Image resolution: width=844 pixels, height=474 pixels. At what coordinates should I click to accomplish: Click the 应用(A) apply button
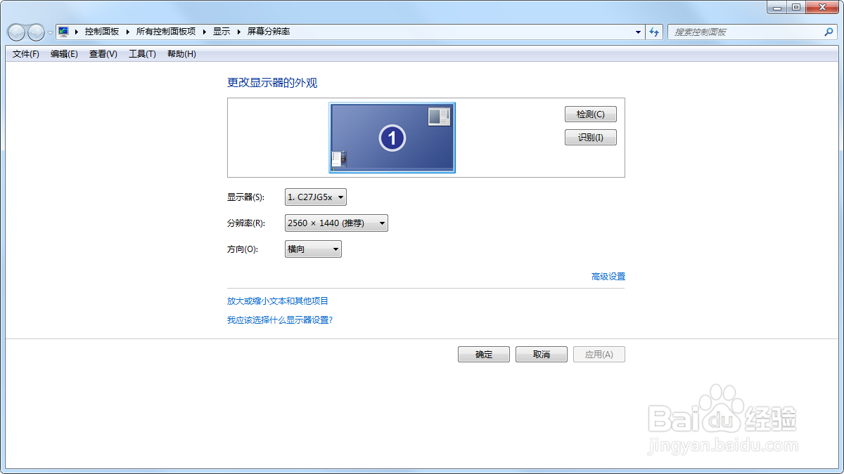pos(599,355)
